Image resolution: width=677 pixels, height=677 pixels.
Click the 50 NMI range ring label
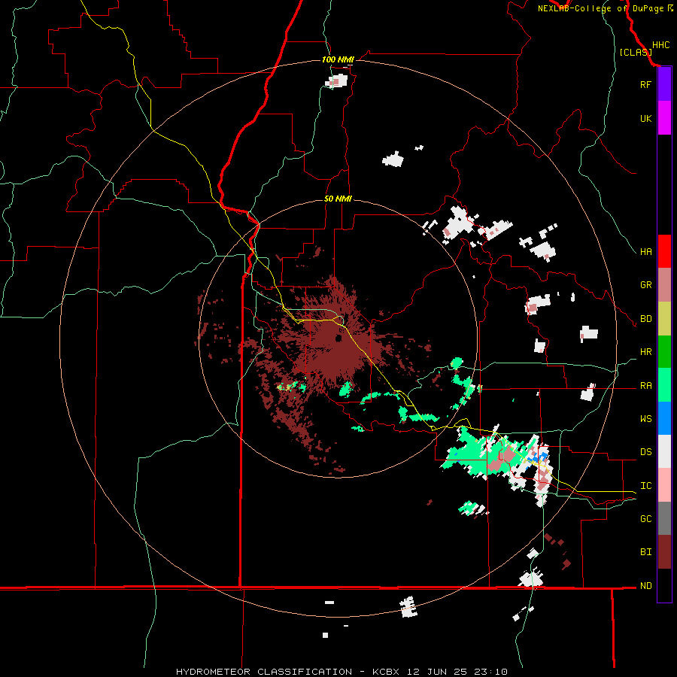338,199
